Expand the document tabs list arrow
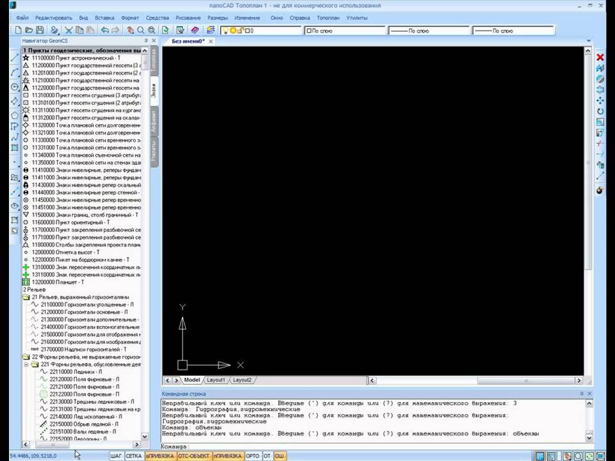This screenshot has height=461, width=615. tap(588, 41)
